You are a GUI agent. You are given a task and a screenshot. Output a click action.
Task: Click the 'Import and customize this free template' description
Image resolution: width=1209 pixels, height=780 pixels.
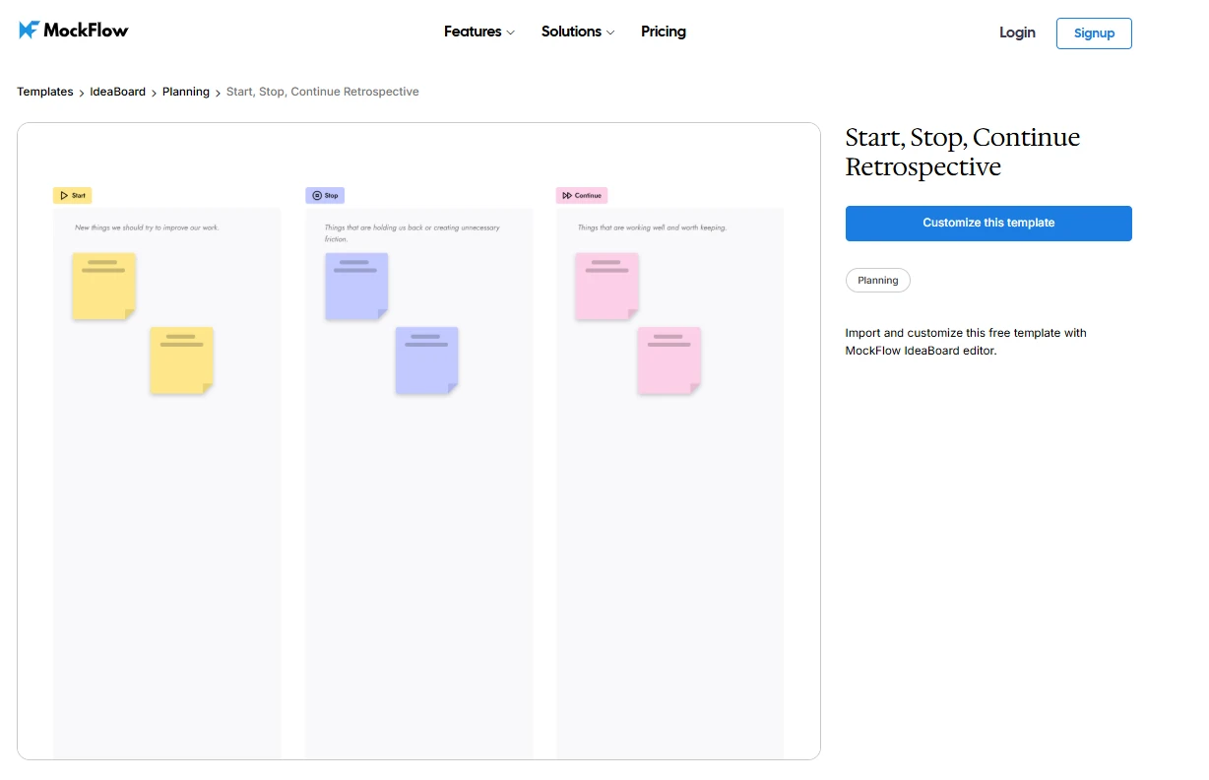click(x=966, y=342)
